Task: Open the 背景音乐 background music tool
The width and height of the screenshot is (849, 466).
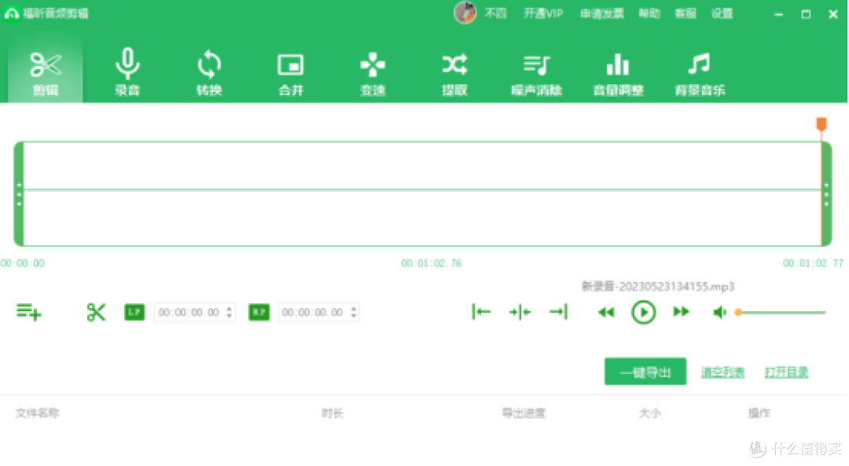Action: pos(700,74)
